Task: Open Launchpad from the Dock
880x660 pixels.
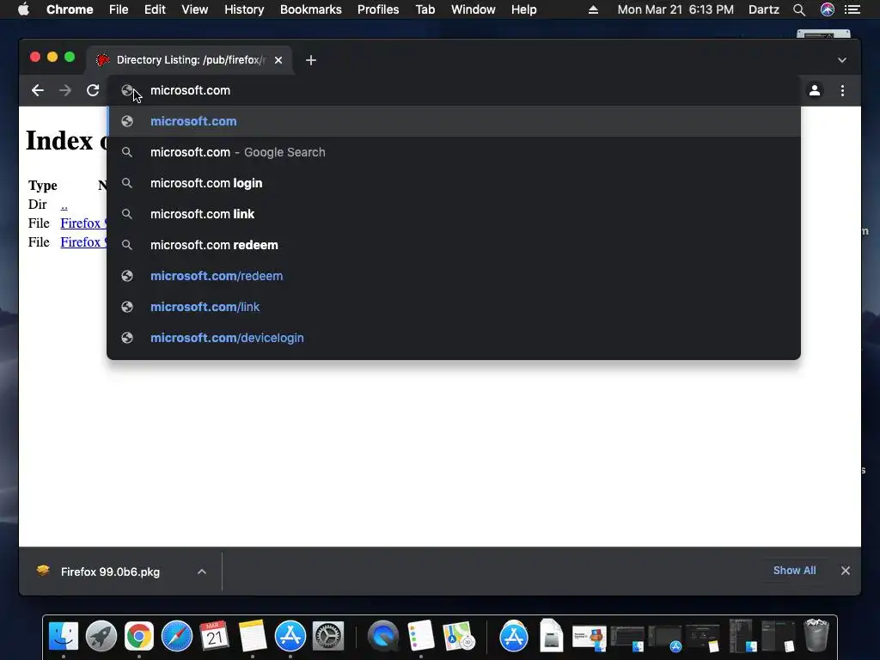Action: tap(101, 636)
